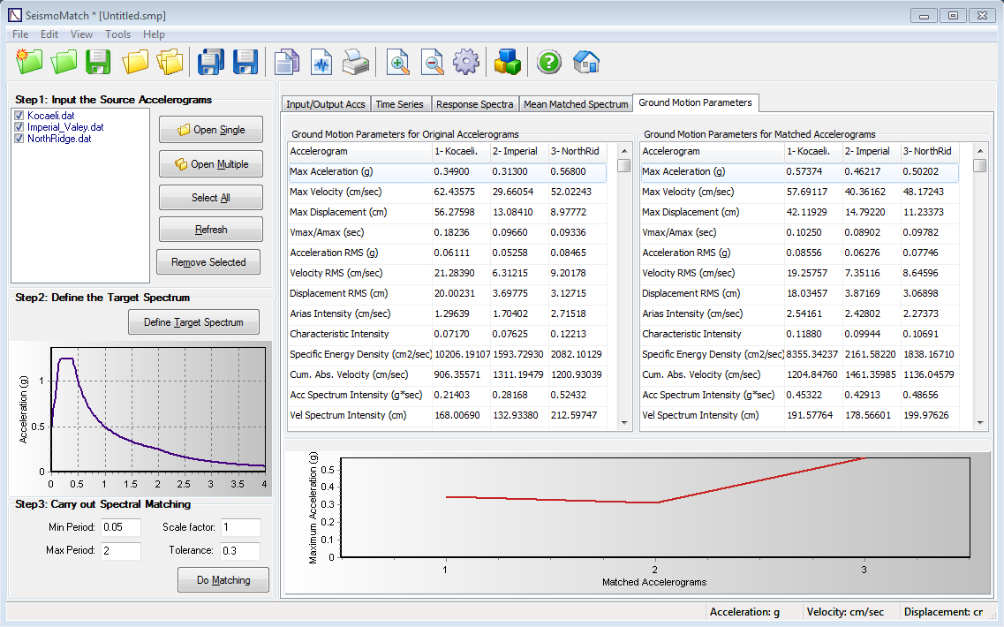This screenshot has height=627, width=1004.
Task: Click the zoom in magnifier icon
Action: pos(398,62)
